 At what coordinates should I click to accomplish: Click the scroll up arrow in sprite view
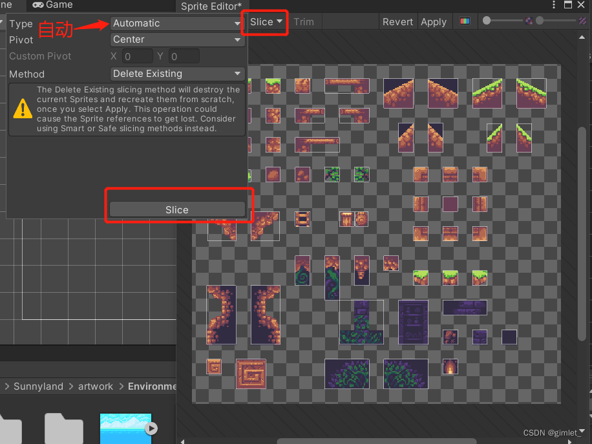coord(582,37)
